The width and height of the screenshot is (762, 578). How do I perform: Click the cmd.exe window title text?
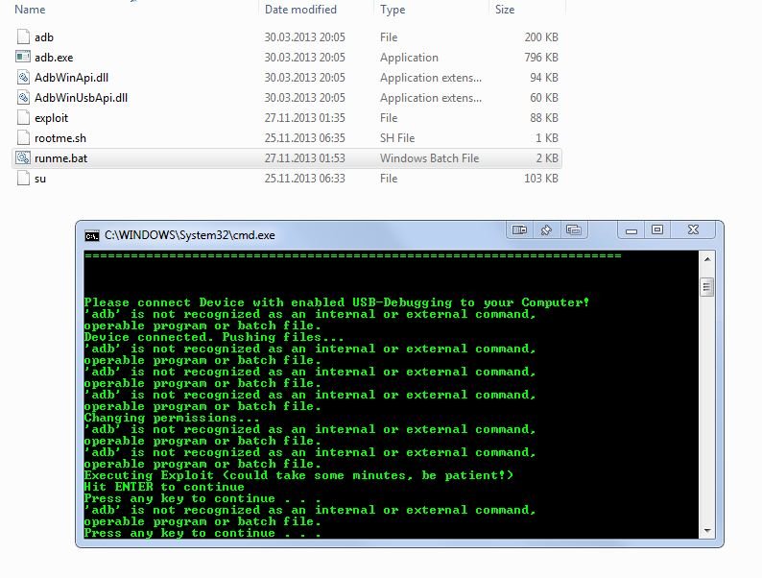coord(190,235)
